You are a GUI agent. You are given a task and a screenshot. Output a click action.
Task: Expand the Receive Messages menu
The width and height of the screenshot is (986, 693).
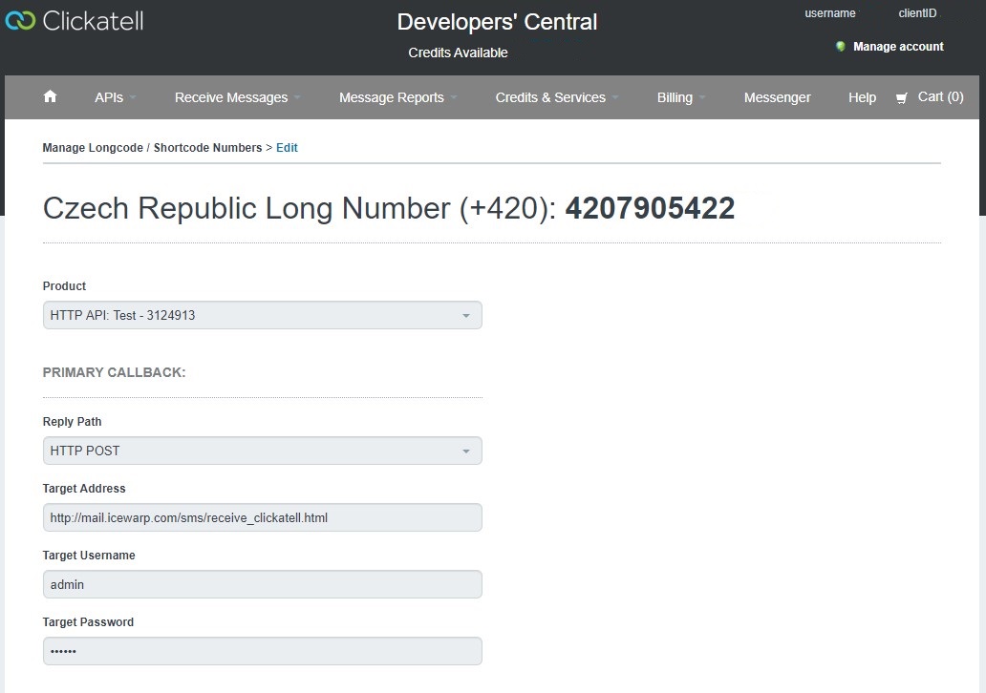click(237, 97)
